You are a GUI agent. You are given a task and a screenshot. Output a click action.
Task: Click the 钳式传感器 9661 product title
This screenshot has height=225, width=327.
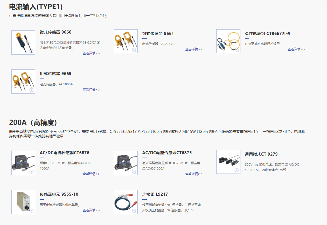[x=158, y=34]
